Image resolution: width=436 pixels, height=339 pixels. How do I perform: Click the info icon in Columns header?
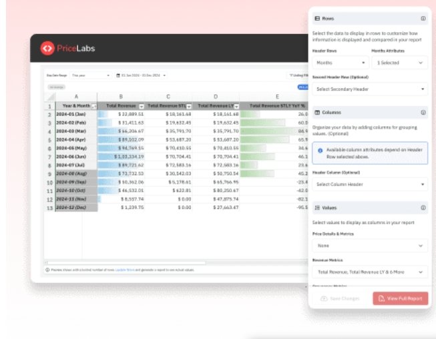pos(423,113)
